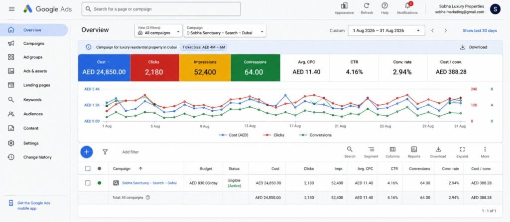The image size is (510, 222).
Task: Click the green status dot of Sobha Sanctuary
Action: [99, 183]
